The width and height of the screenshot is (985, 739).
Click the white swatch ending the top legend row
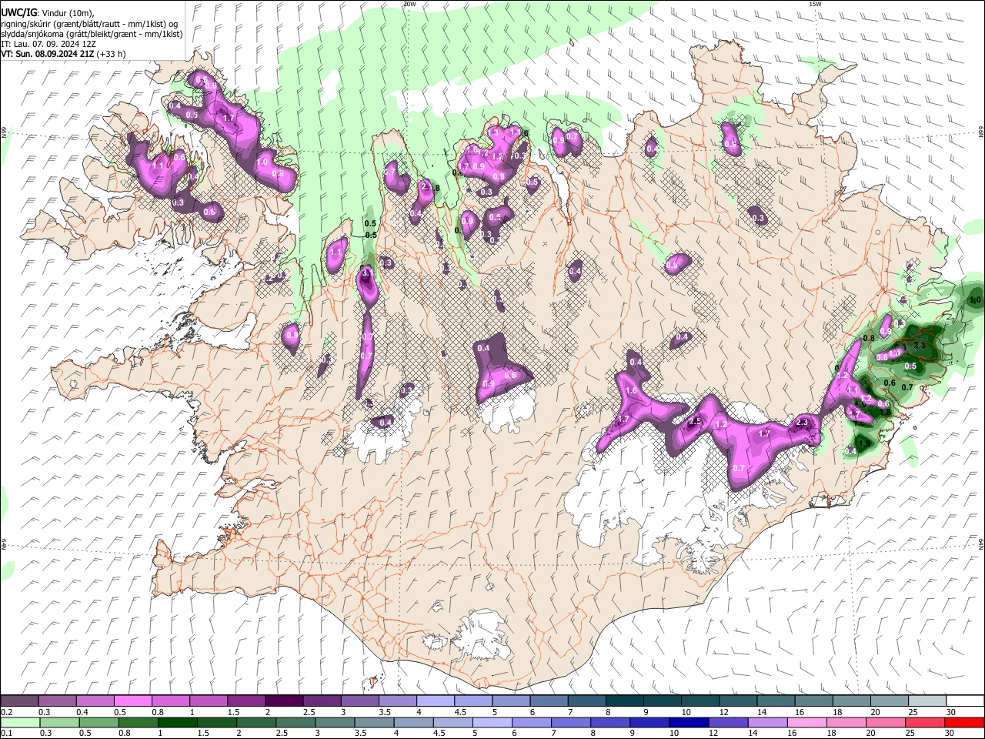click(x=964, y=701)
